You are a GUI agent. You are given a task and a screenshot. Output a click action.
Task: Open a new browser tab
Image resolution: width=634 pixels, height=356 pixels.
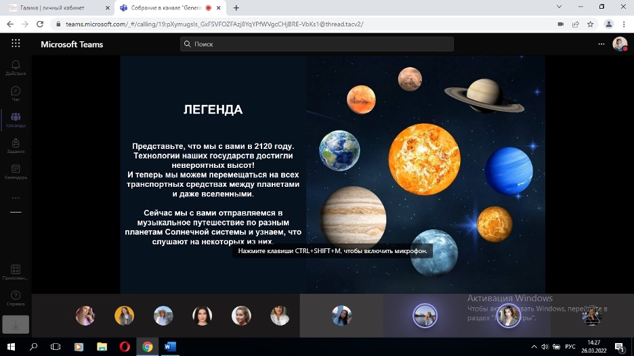pyautogui.click(x=236, y=8)
